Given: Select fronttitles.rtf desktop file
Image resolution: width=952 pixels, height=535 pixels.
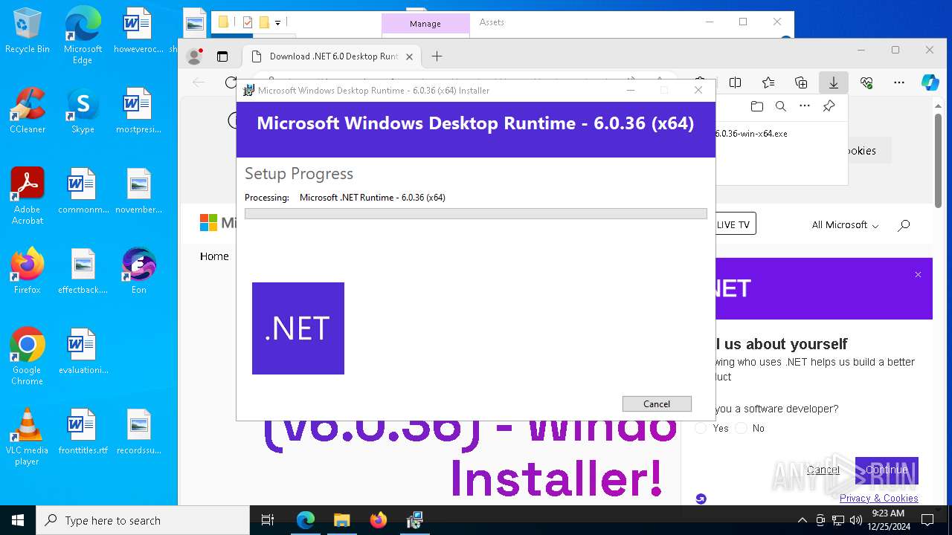Looking at the screenshot, I should (83, 432).
